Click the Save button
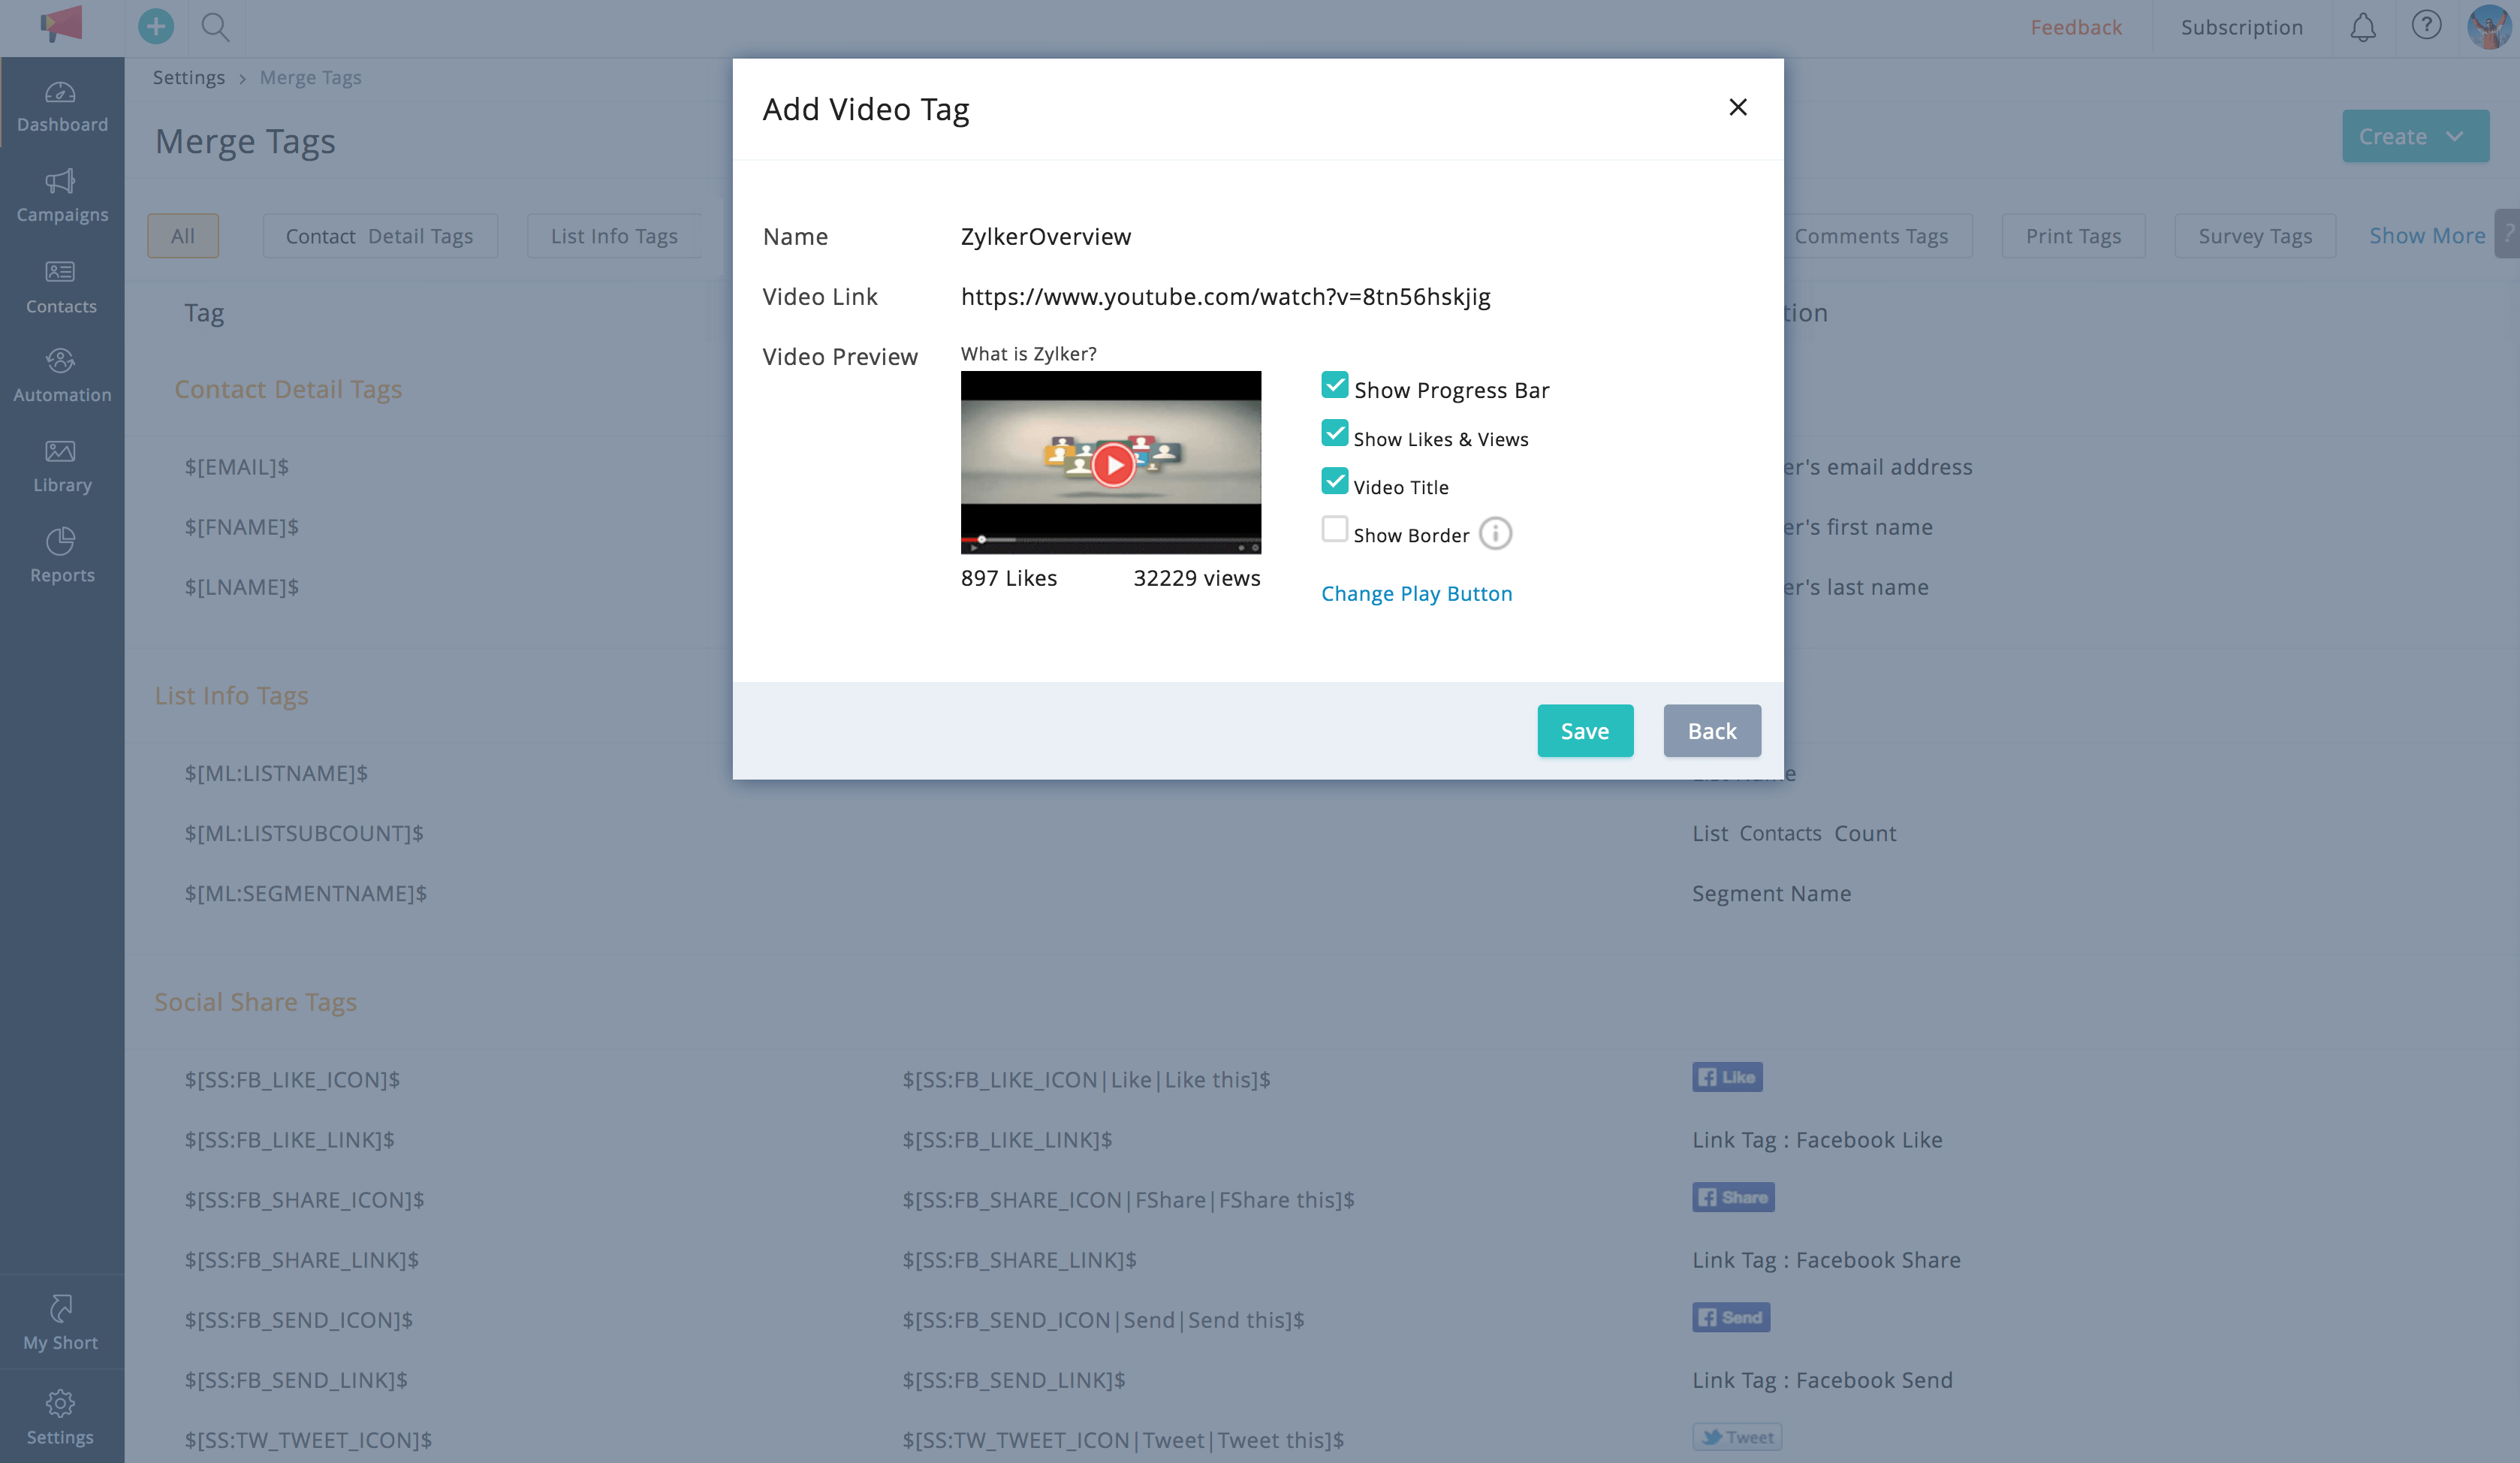 (1584, 731)
